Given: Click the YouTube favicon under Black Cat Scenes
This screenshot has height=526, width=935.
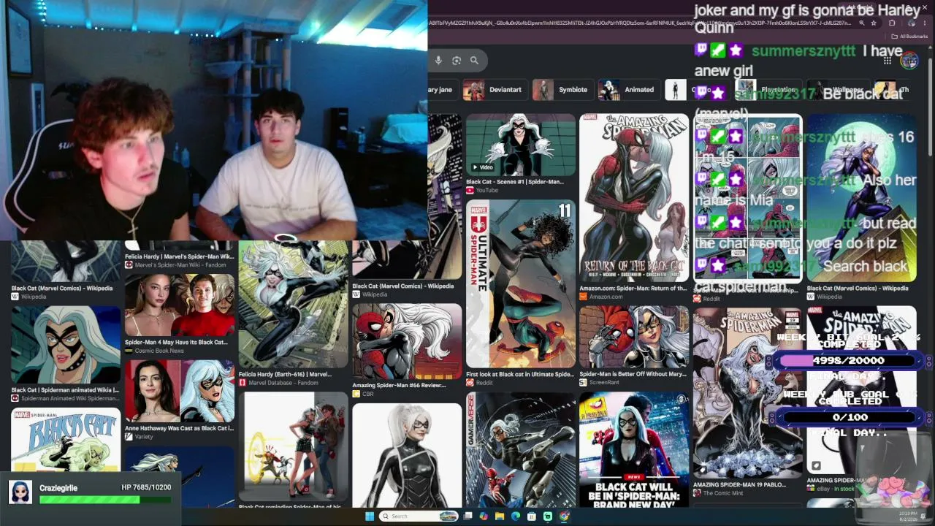Looking at the screenshot, I should coord(470,191).
